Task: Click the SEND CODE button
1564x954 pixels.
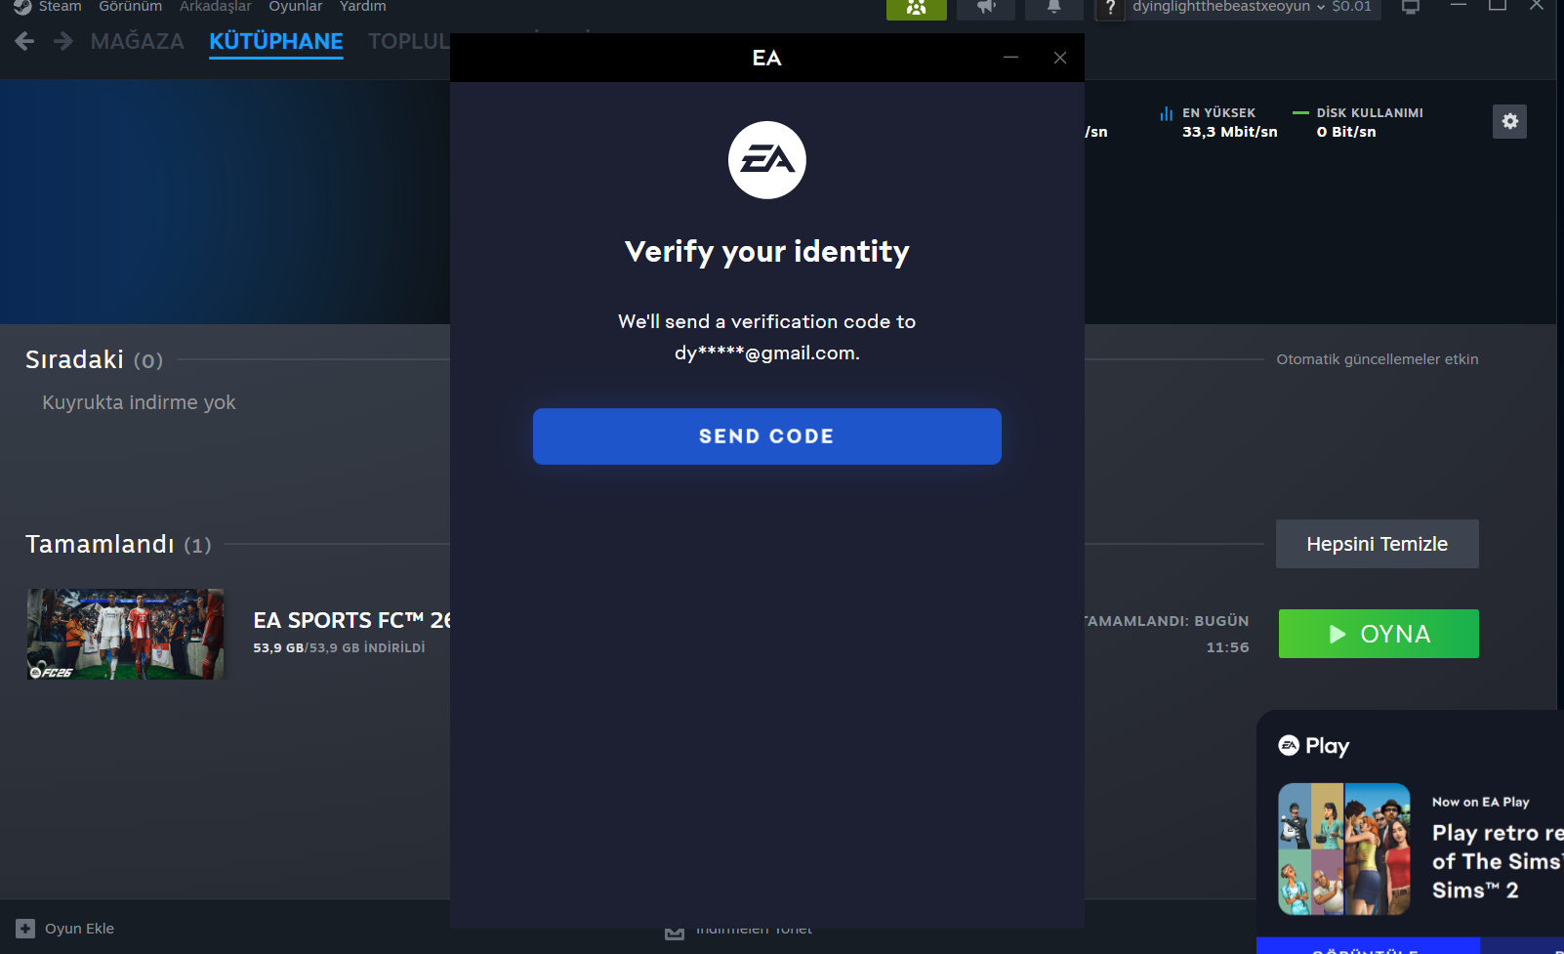Action: point(767,436)
